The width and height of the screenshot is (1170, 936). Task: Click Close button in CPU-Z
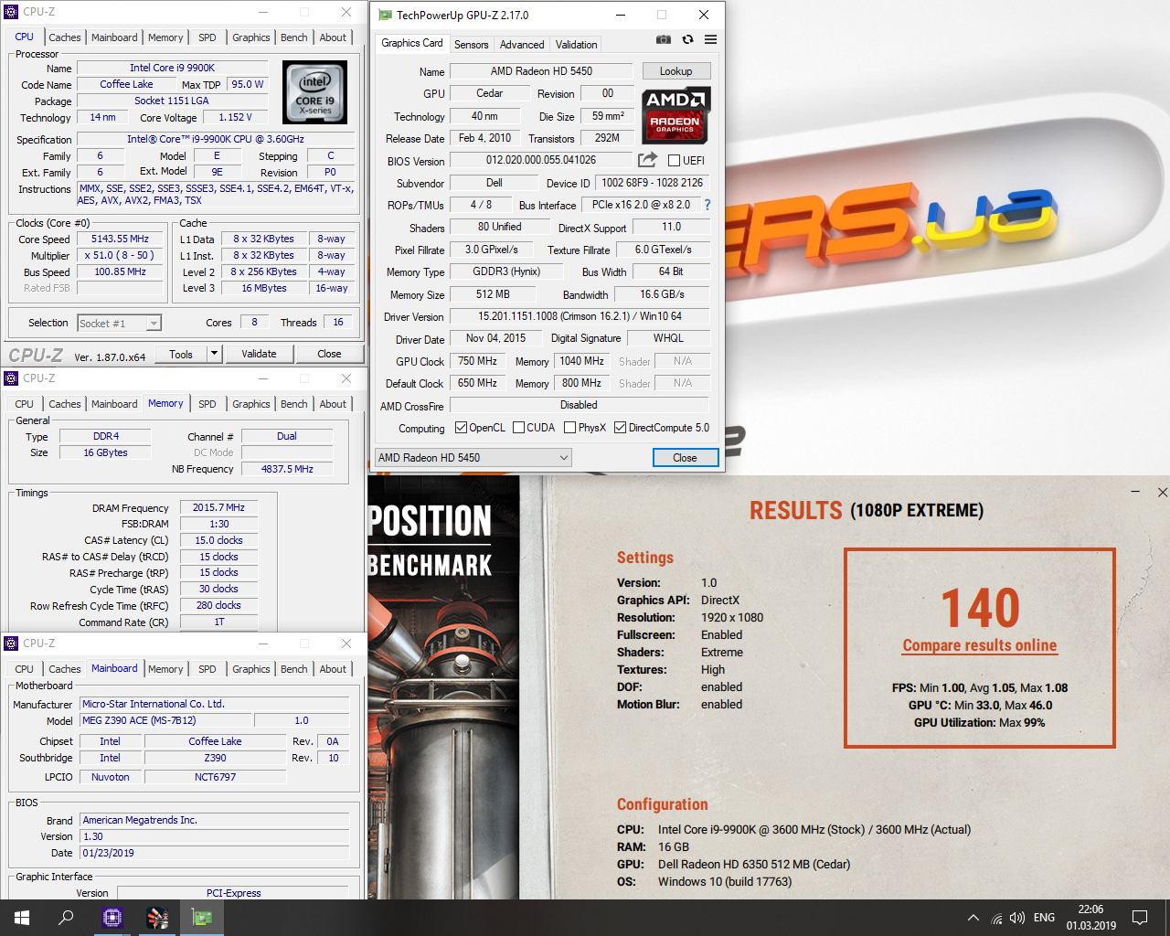329,354
